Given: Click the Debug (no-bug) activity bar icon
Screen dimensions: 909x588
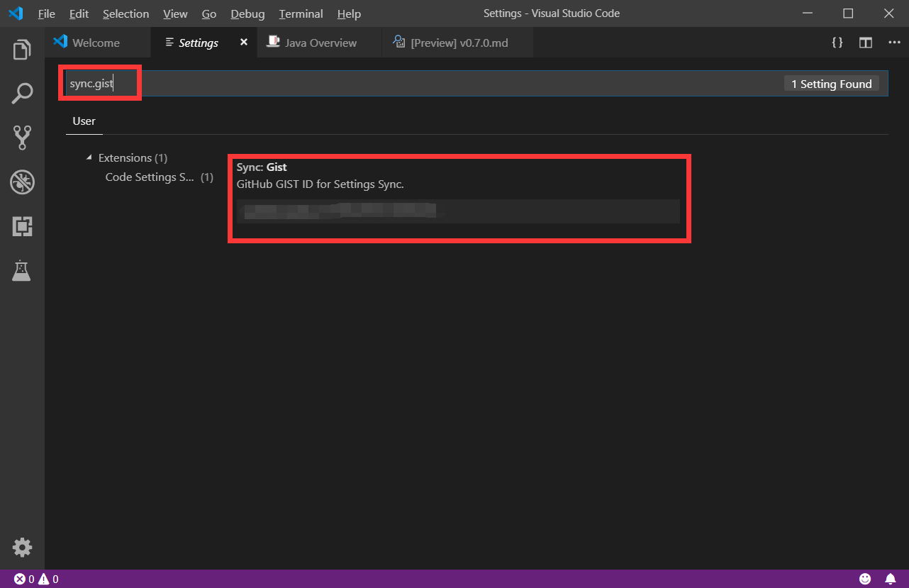Looking at the screenshot, I should coord(21,182).
